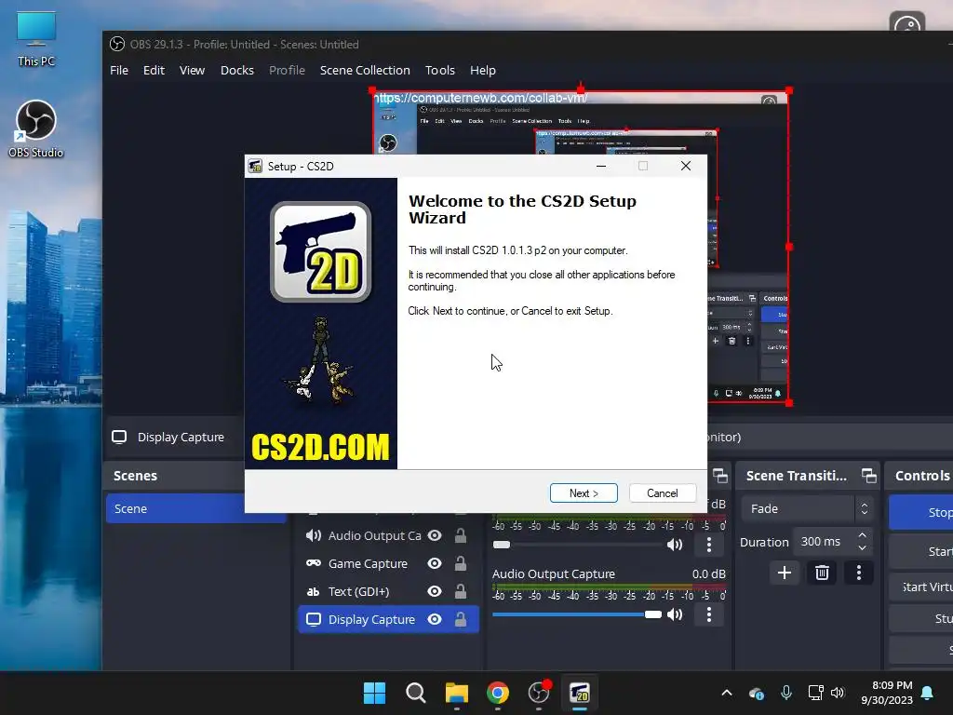Lock the Display Capture source
953x715 pixels.
pos(461,619)
